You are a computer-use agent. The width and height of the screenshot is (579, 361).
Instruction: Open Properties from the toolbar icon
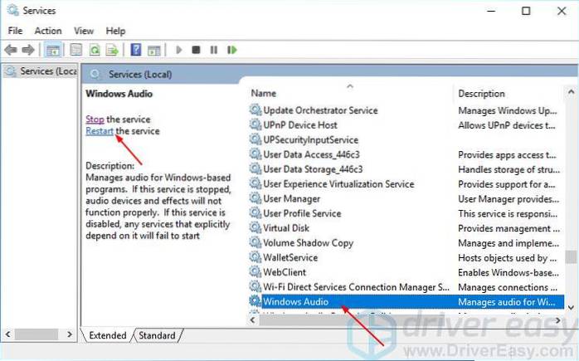coord(75,50)
